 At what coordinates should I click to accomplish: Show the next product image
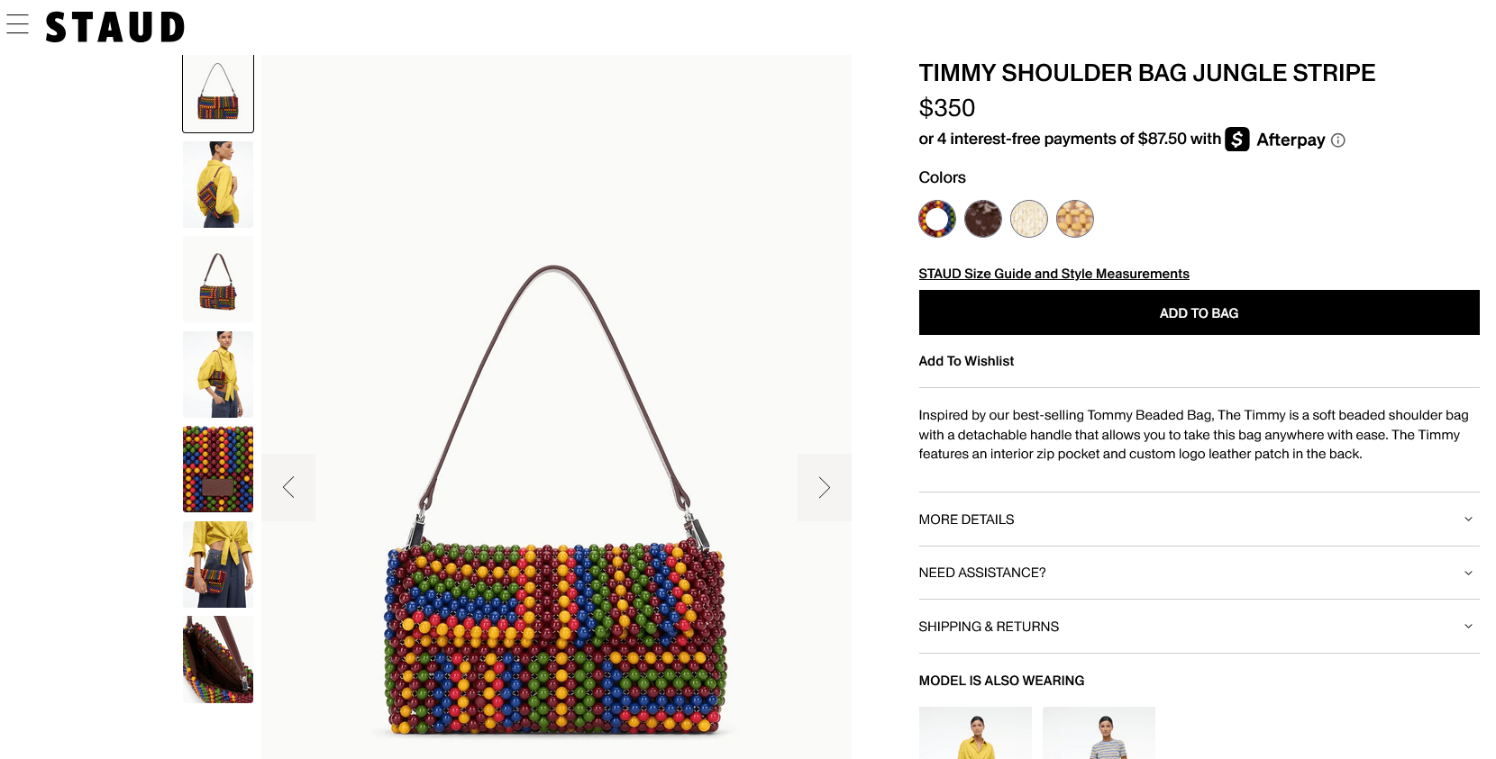824,487
